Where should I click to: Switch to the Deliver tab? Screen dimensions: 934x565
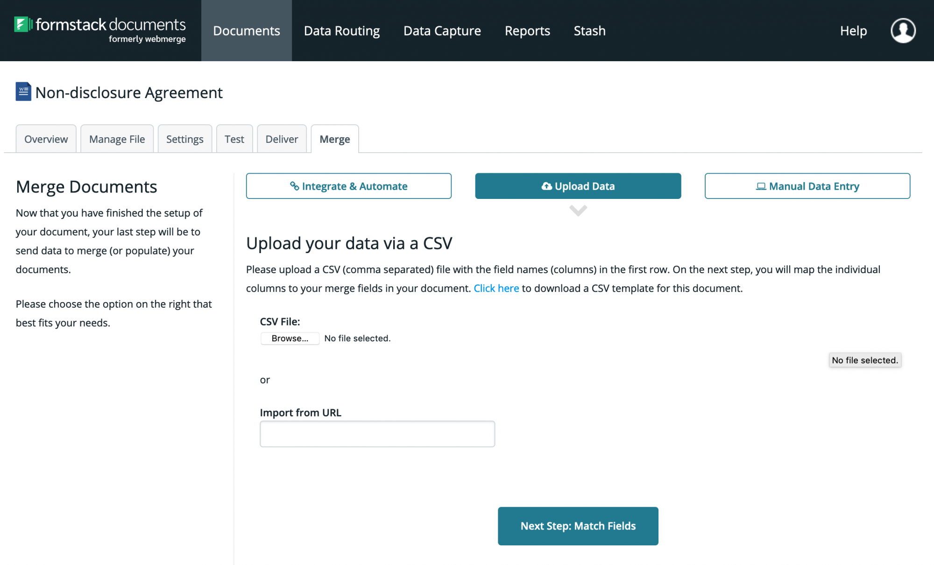click(x=281, y=139)
